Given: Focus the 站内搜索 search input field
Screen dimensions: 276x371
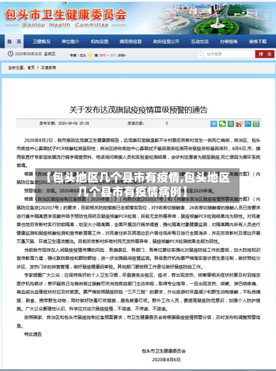Looking at the screenshot, I should [226, 54].
